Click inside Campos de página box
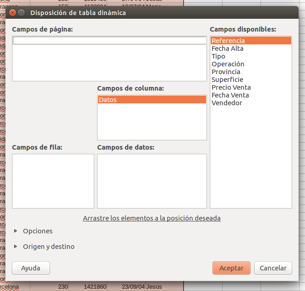The width and height of the screenshot is (305, 291). point(109,59)
